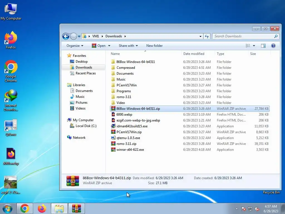Open the Windows Start button
Screen dimensions: 285x214
[x=8, y=208]
